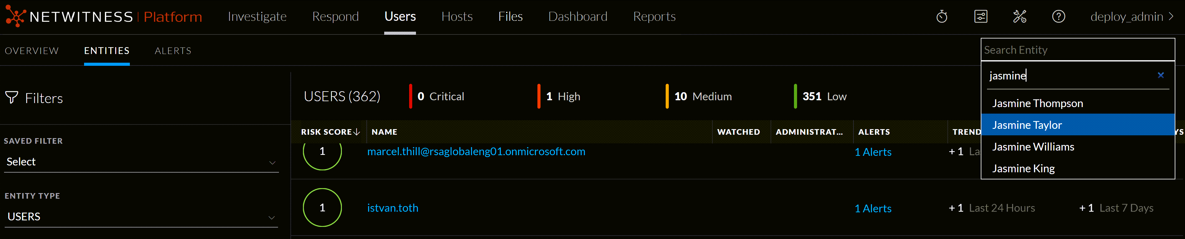
Task: Clear the jasmine search text with X
Action: pos(1160,75)
